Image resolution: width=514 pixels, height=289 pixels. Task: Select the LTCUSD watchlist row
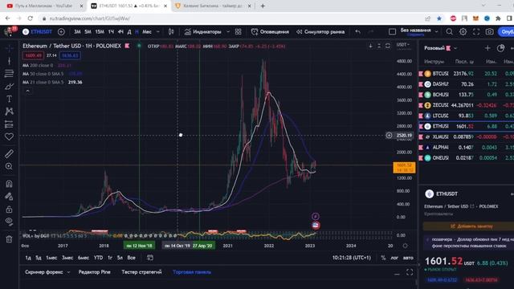tap(466, 116)
